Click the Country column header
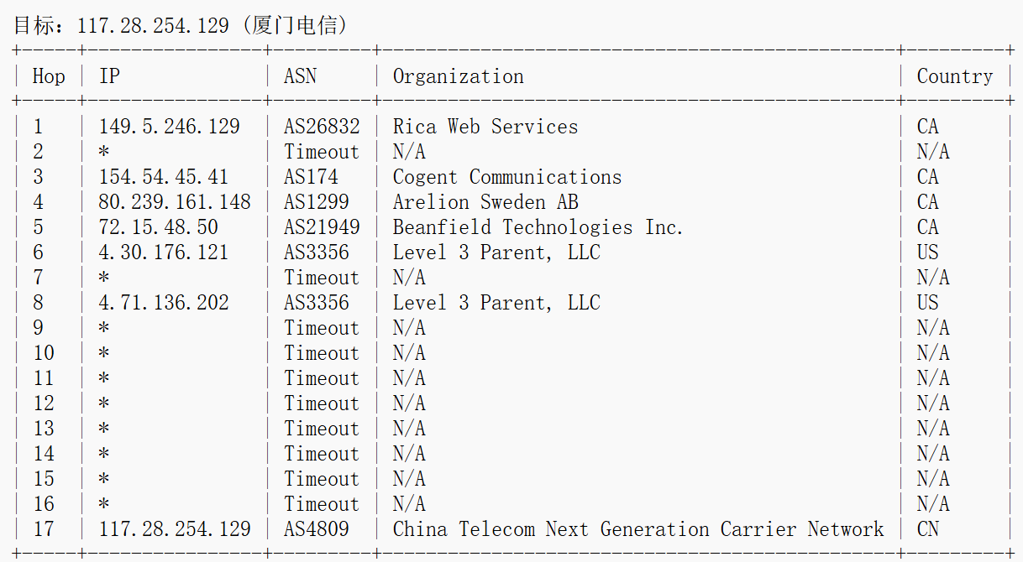Viewport: 1023px width, 562px height. (955, 76)
